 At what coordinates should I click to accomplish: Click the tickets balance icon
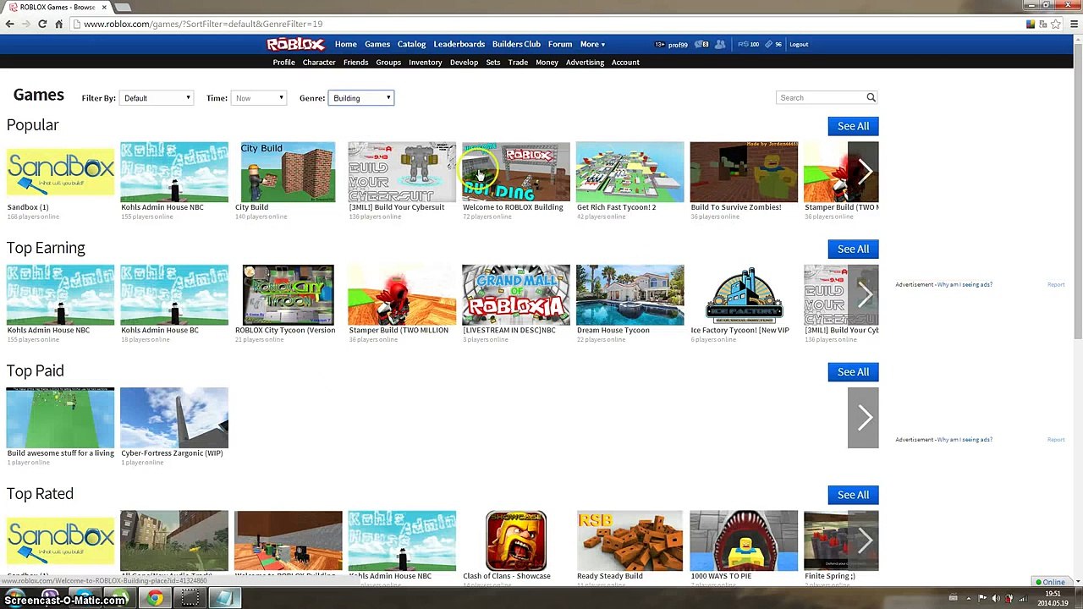tap(768, 44)
